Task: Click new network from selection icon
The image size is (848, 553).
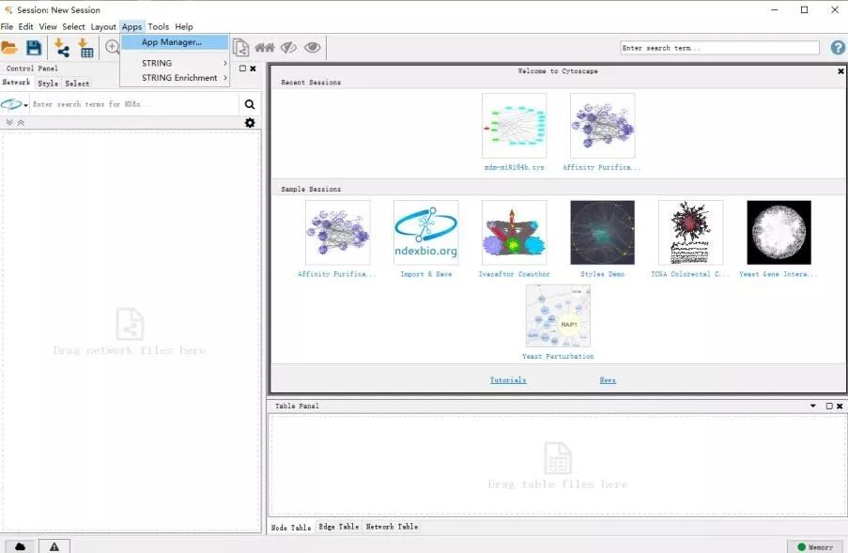Action: [240, 48]
